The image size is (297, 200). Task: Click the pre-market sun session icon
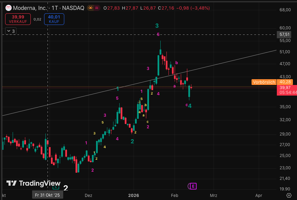pos(90,8)
